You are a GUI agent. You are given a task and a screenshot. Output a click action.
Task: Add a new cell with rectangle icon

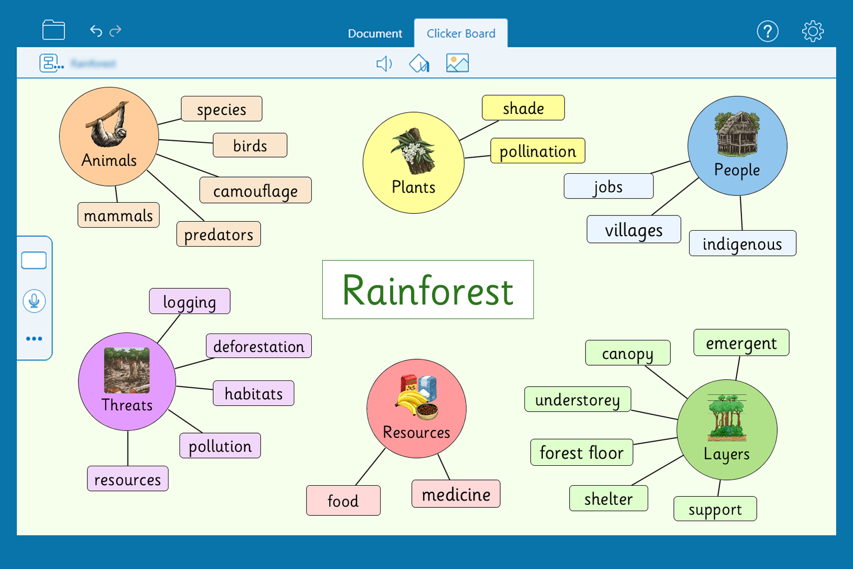coord(34,260)
